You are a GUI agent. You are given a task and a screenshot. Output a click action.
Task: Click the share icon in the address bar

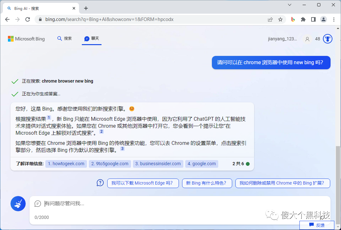pos(270,19)
